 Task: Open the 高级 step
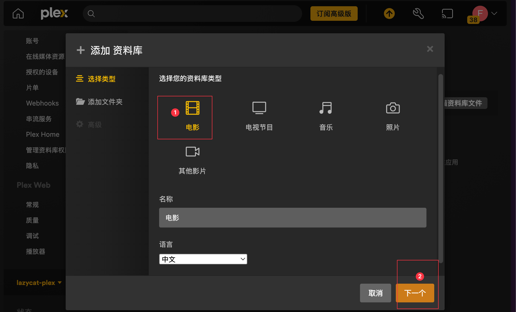pyautogui.click(x=89, y=125)
